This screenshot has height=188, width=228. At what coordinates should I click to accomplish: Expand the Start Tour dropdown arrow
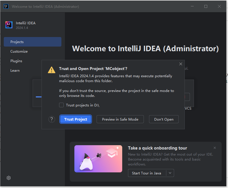(x=170, y=173)
